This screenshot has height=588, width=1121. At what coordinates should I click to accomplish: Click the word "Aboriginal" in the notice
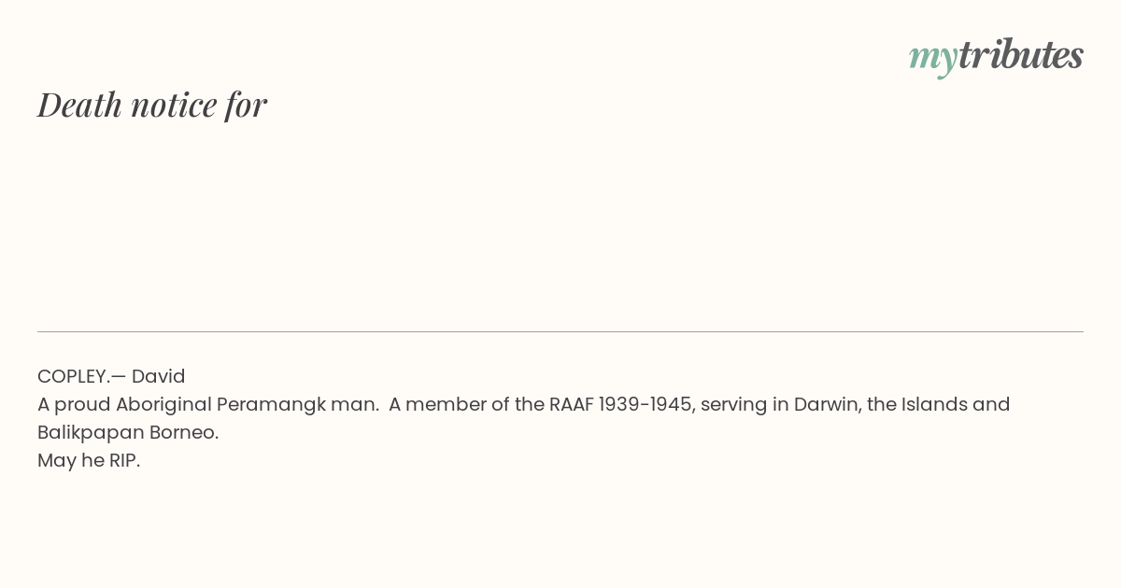pos(163,404)
